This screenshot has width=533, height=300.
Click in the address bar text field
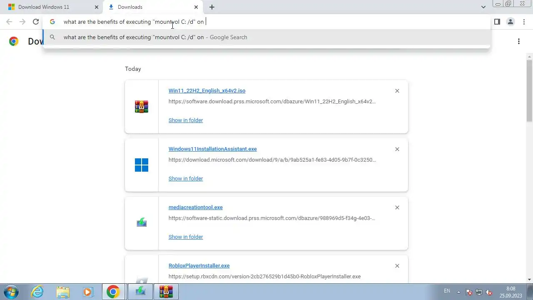coord(266,22)
